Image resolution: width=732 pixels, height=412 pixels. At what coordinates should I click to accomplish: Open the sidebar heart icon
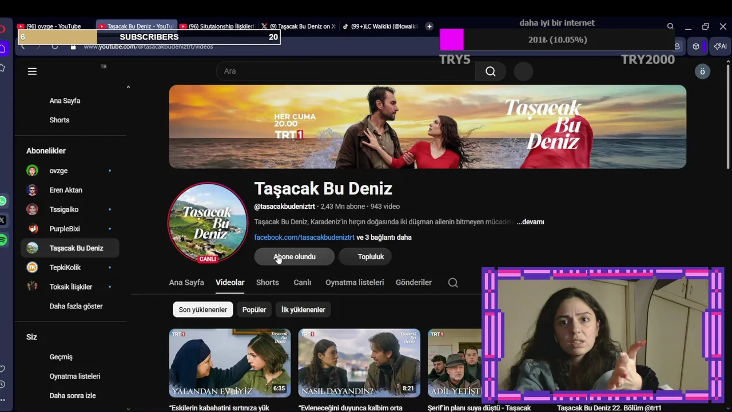point(3,369)
